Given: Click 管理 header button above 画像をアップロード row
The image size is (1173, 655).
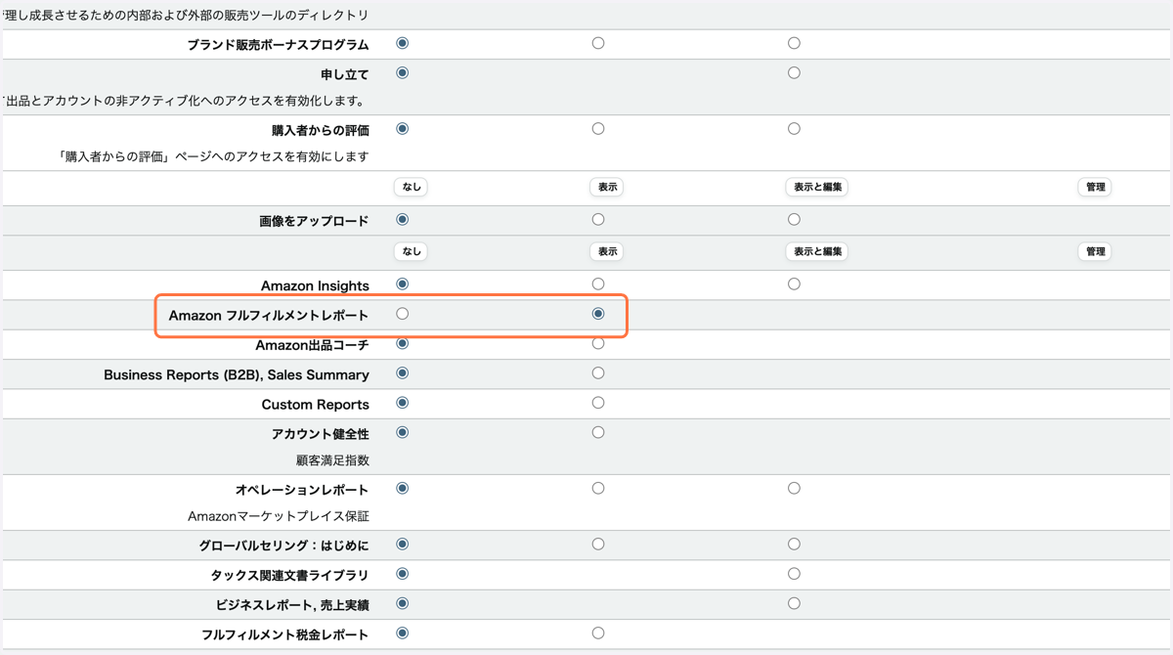Looking at the screenshot, I should click(1095, 187).
